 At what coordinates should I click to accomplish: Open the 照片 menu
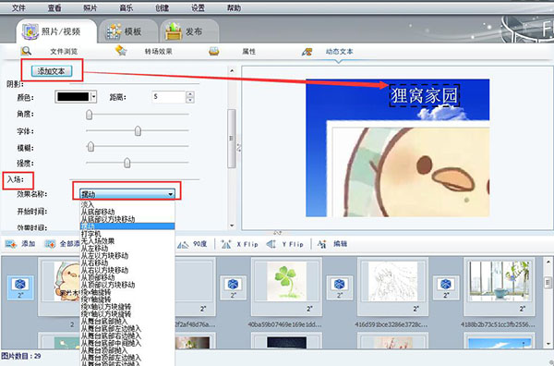click(x=90, y=7)
